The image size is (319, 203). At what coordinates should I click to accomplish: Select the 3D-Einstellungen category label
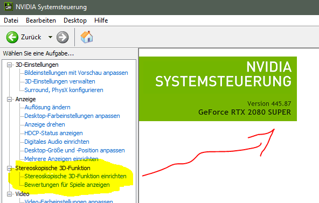point(37,65)
